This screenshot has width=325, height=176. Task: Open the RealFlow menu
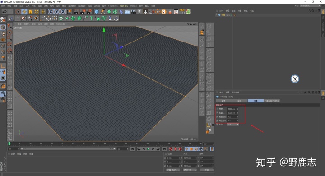(124, 6)
